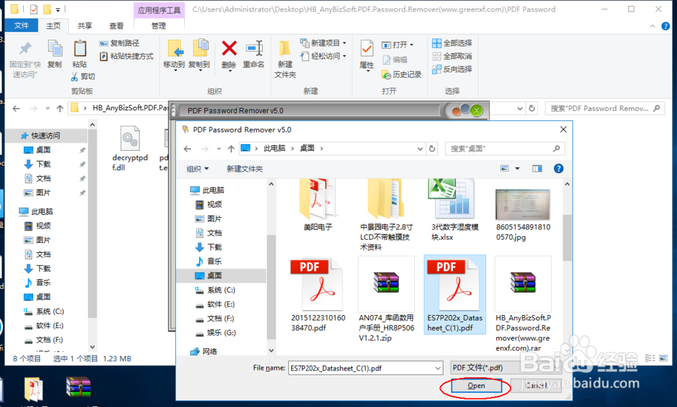The height and width of the screenshot is (407, 677).
Task: Select the decryptpdf.dll file in Explorer
Action: tap(130, 148)
